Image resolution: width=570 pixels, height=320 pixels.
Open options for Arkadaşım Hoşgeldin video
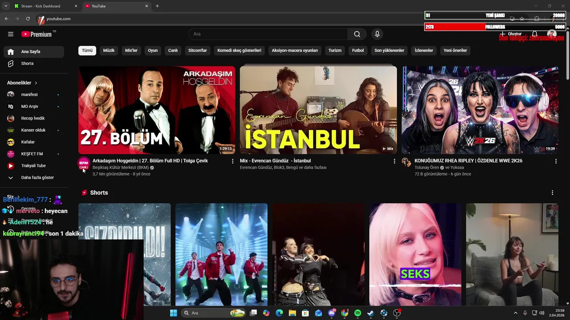tap(232, 161)
